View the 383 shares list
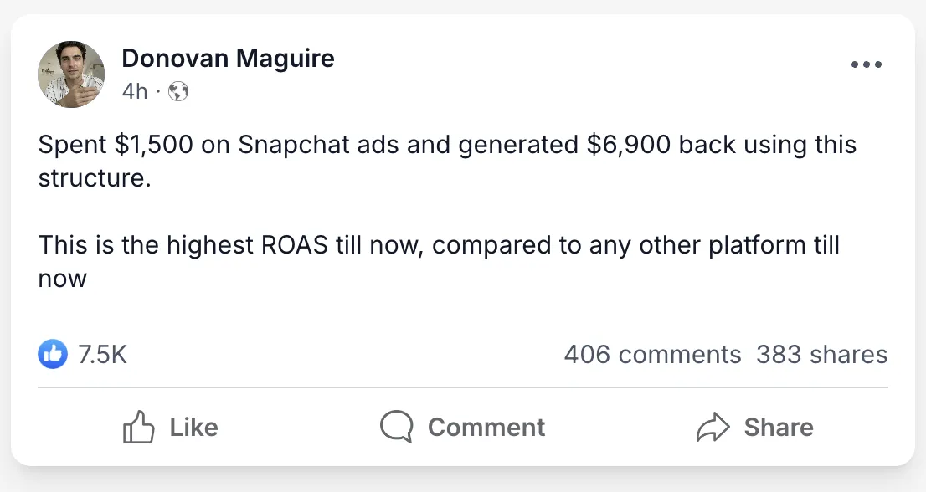The height and width of the screenshot is (492, 926). coord(821,355)
